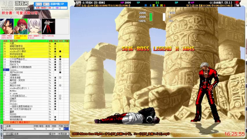Click the purple -58 field
247x139 pixels.
point(57,8)
